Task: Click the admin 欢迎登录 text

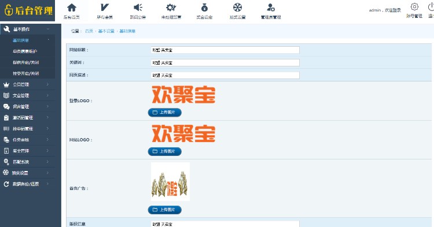Action: (385, 10)
